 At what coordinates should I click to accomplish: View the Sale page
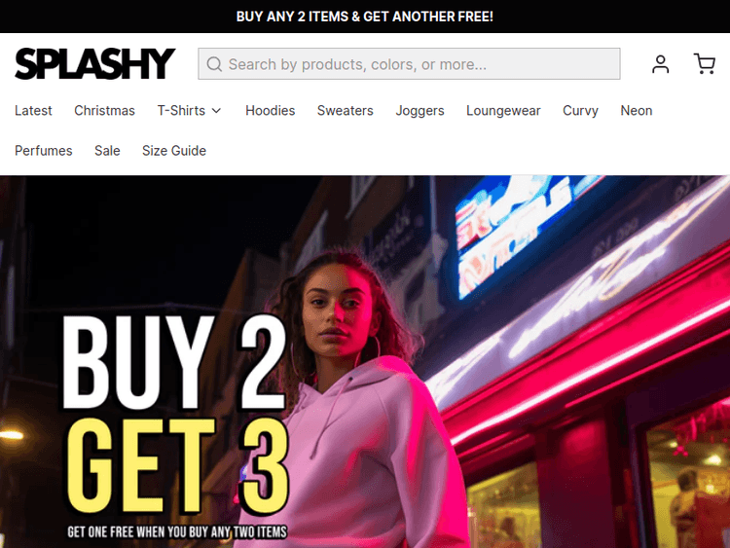[x=107, y=151]
